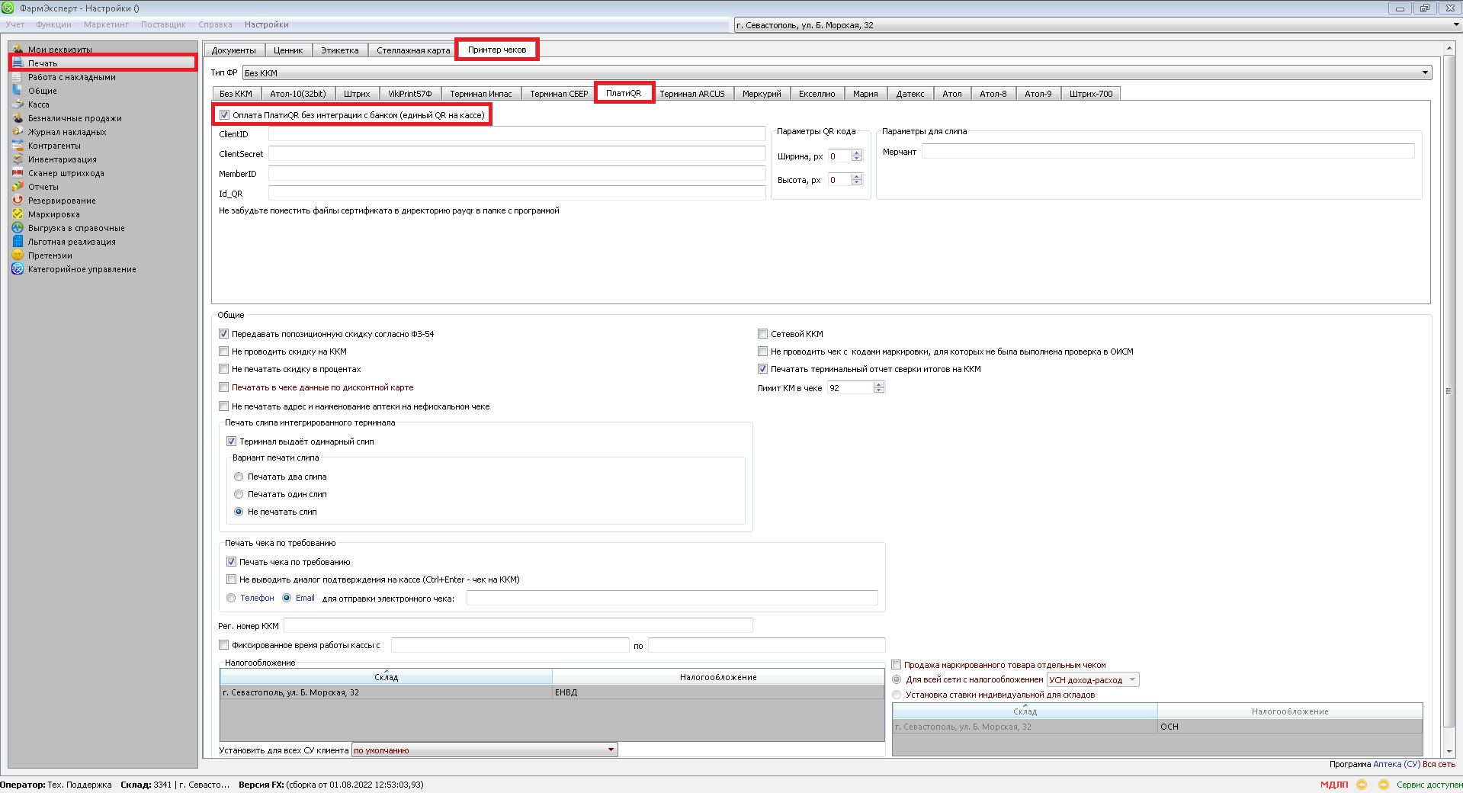The image size is (1463, 793).
Task: Click the Журнал накладных icon
Action: coord(18,132)
